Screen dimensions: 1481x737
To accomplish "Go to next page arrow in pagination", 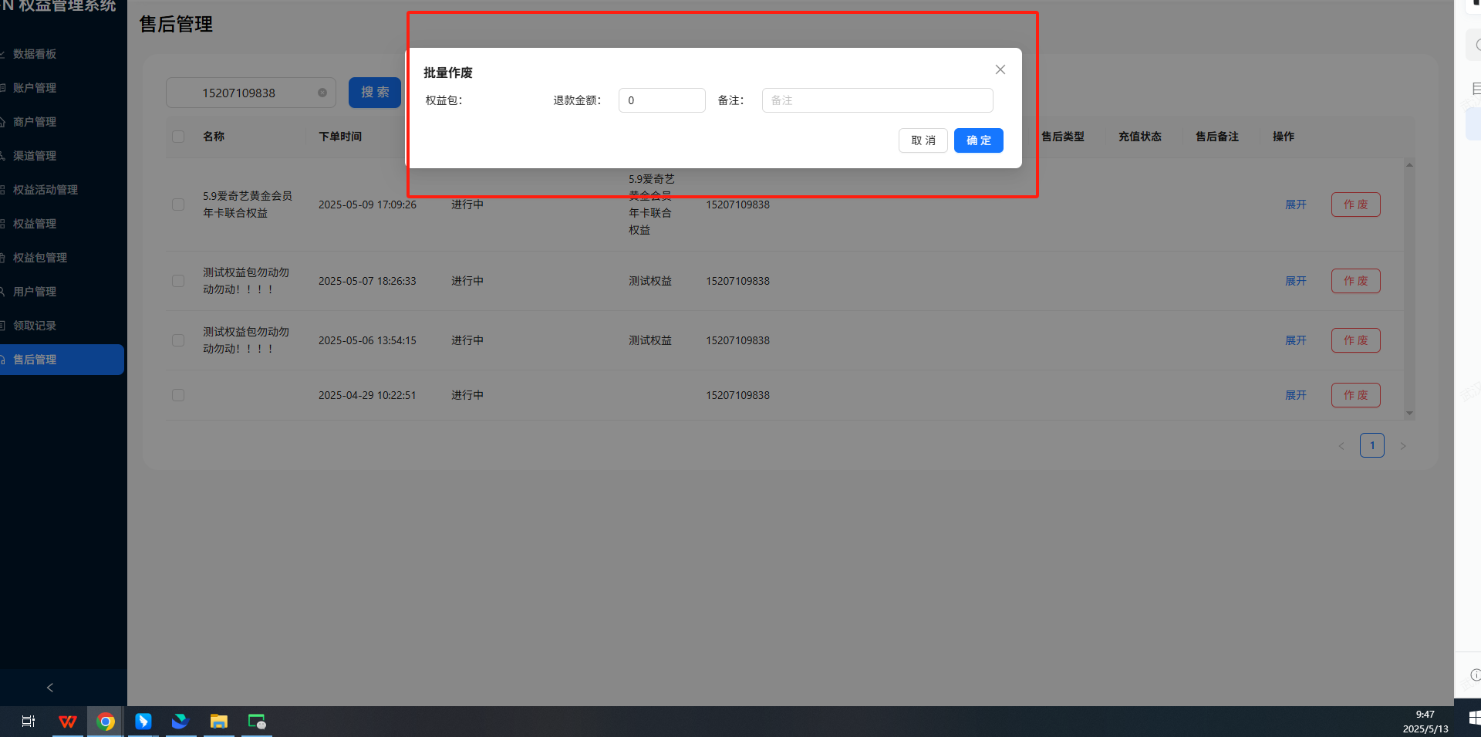I will pos(1403,446).
